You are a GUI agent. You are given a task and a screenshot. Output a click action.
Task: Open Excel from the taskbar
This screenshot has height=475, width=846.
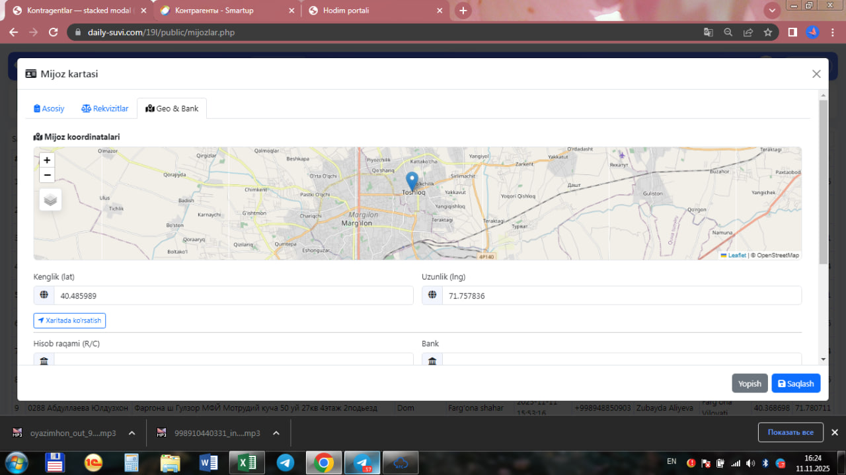247,462
